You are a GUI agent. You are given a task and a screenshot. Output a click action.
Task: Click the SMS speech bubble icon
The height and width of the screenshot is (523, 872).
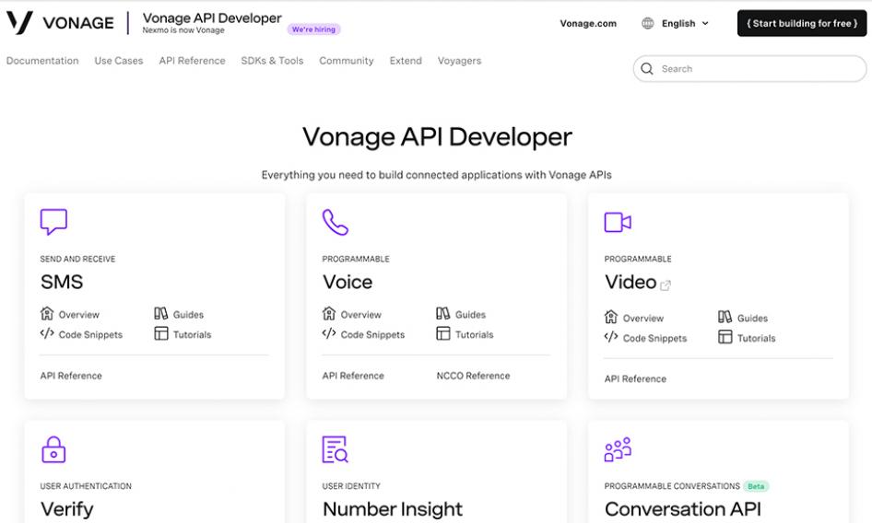(53, 222)
